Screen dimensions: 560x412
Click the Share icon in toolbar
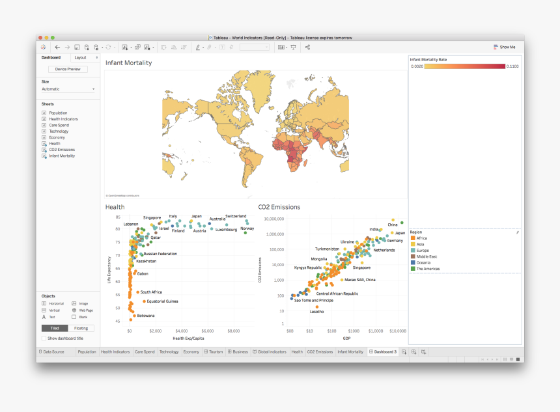307,48
